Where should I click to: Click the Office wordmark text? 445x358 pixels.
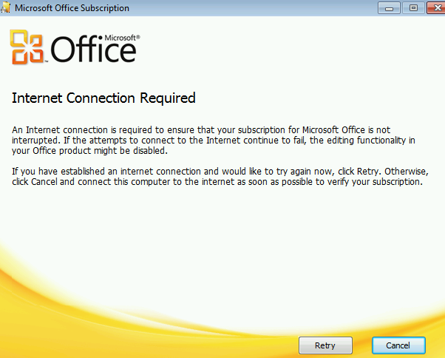93,51
